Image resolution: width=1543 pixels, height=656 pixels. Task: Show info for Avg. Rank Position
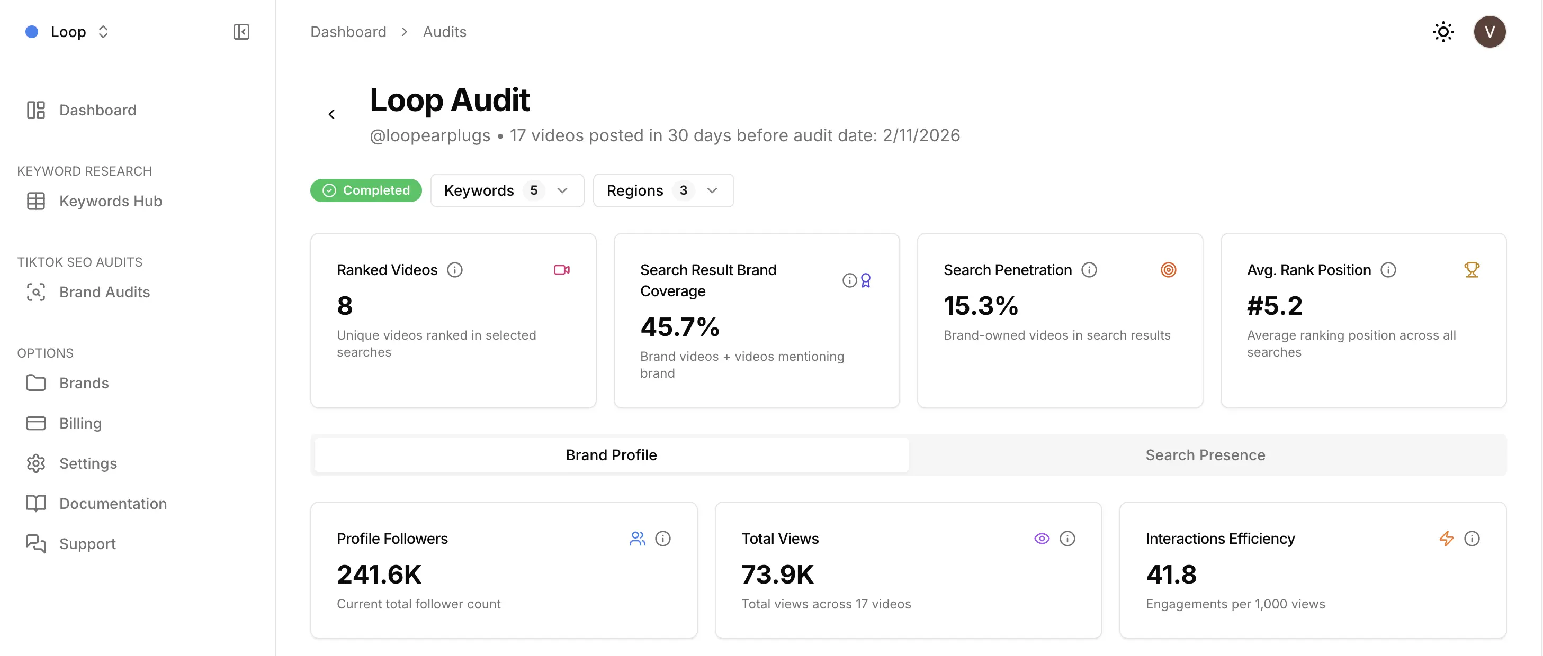(1388, 270)
